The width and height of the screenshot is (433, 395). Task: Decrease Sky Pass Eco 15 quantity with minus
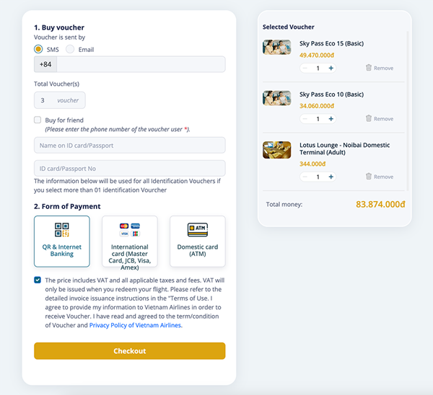305,68
